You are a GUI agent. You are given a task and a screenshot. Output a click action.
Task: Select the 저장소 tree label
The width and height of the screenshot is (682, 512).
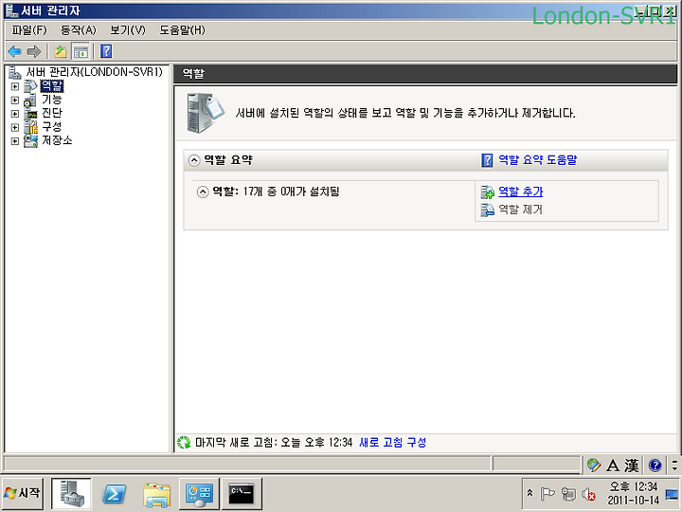(x=57, y=140)
